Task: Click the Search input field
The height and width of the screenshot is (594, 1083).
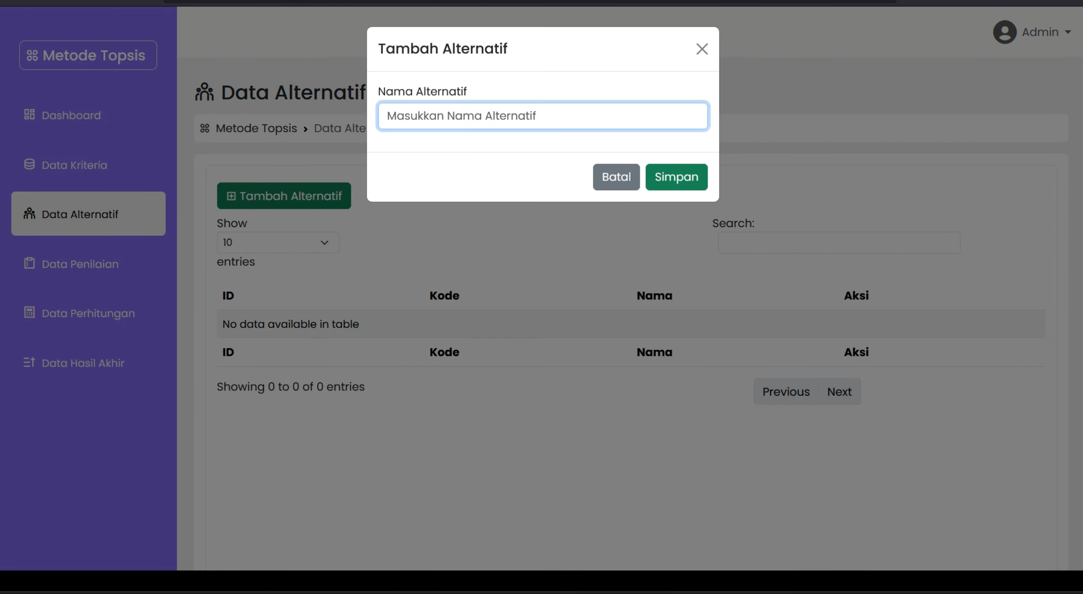Action: (839, 243)
